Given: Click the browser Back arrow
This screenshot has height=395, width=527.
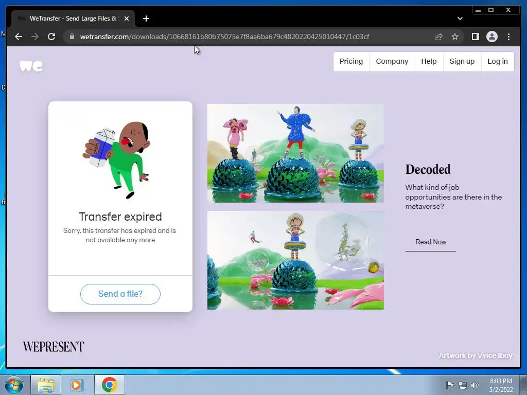Looking at the screenshot, I should [19, 37].
